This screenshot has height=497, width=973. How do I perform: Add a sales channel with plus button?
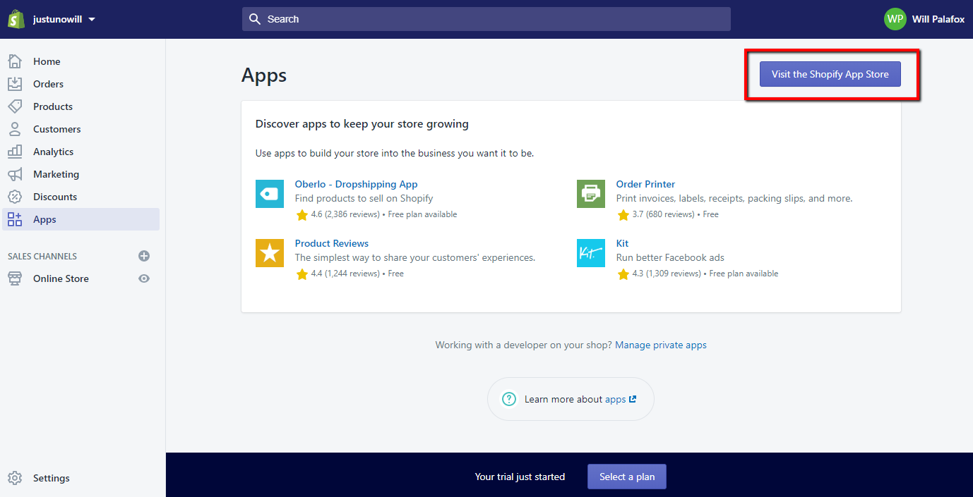coord(143,256)
